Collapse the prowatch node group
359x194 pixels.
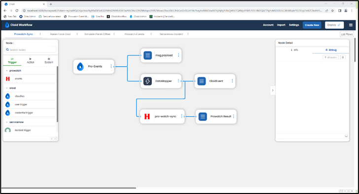coord(6,71)
